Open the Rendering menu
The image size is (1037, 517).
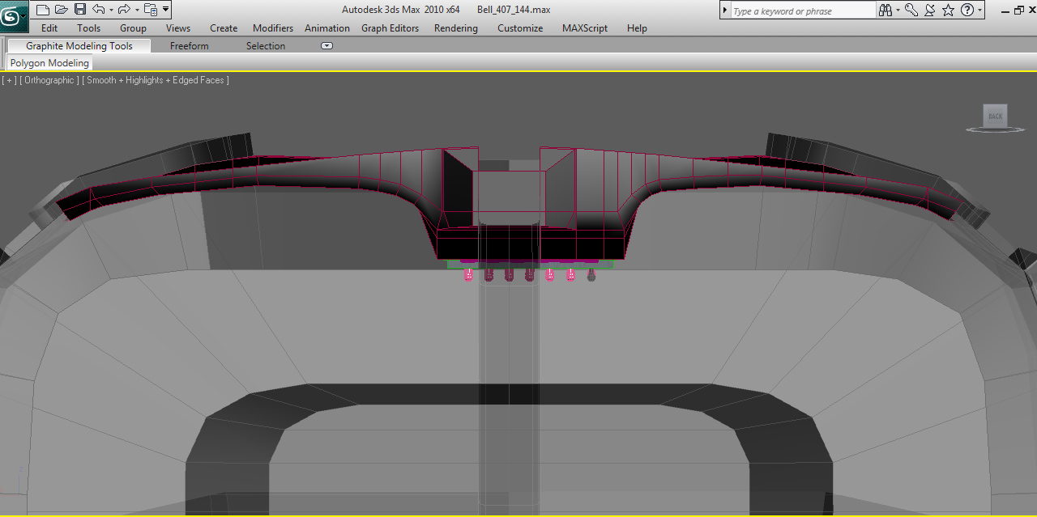(x=456, y=28)
